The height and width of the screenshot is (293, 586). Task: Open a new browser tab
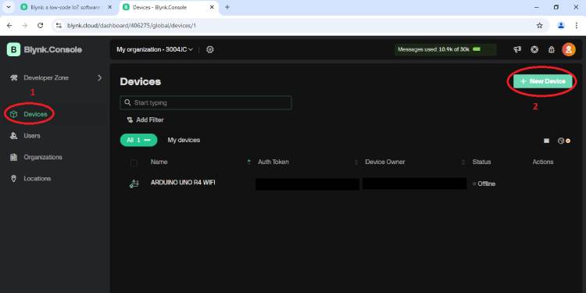[x=227, y=7]
